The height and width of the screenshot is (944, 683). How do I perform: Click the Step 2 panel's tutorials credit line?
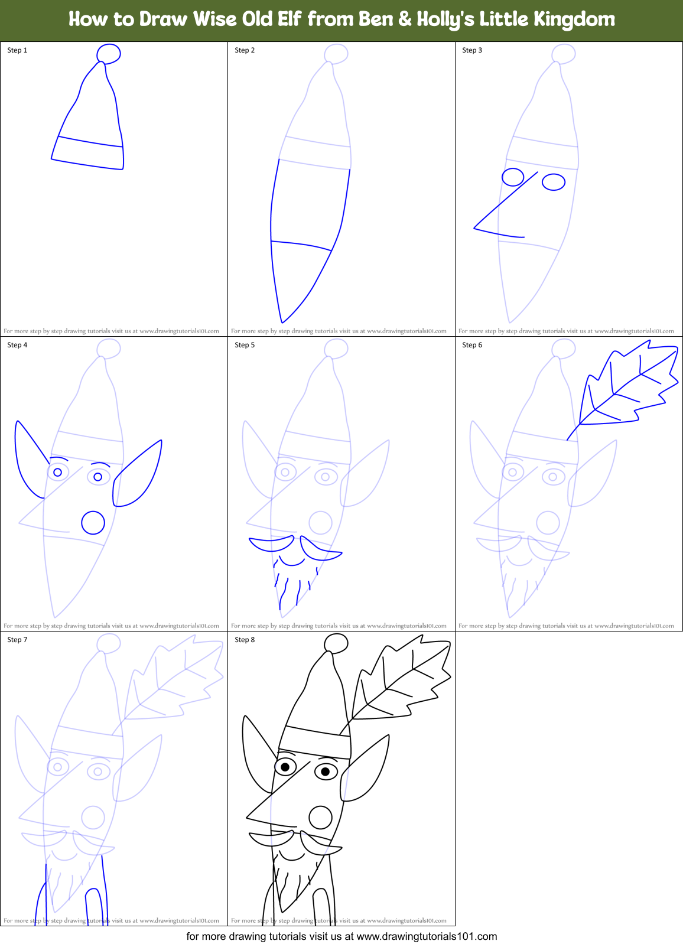(x=339, y=331)
